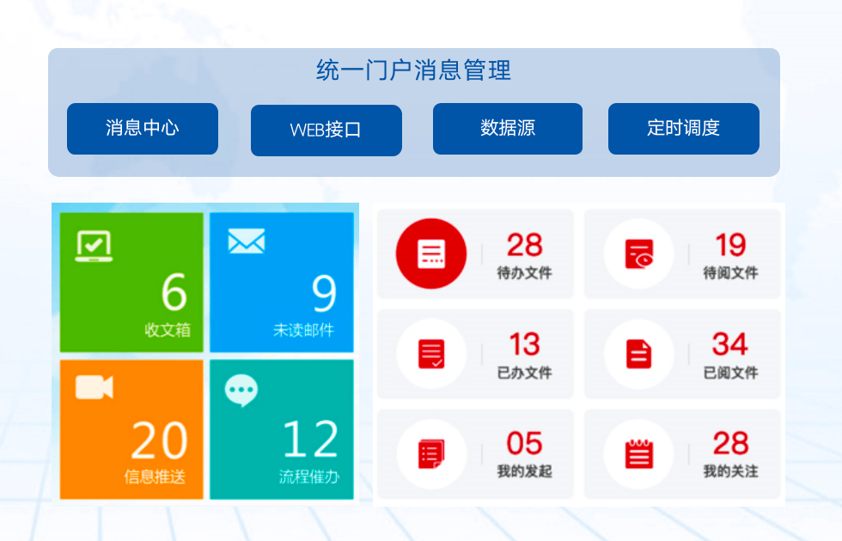The height and width of the screenshot is (541, 842).
Task: Click the number 9 in blue tile
Action: tap(325, 293)
